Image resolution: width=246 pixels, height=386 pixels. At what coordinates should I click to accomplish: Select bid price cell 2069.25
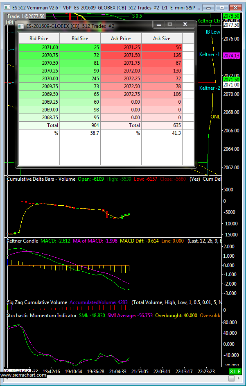pos(39,102)
